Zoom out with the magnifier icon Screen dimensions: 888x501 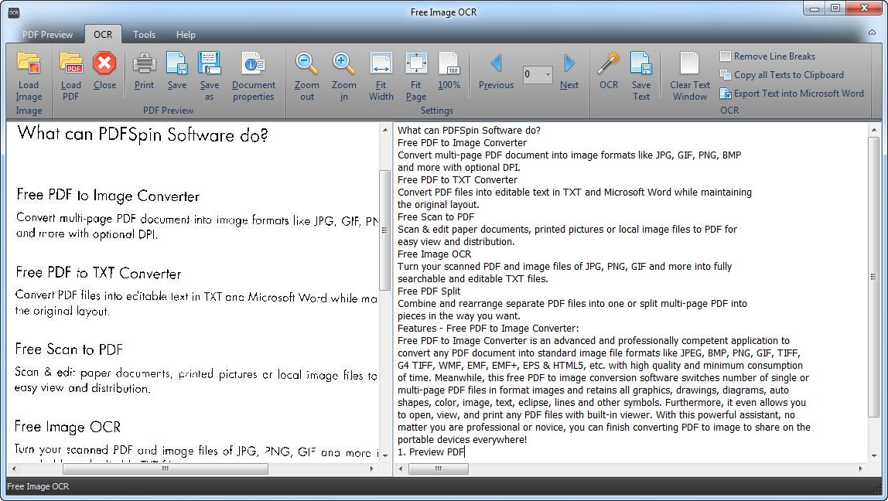click(307, 63)
